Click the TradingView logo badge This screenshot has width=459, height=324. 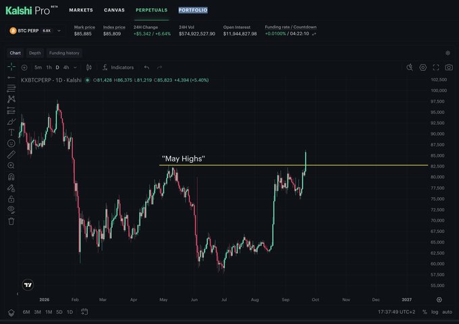[x=28, y=285]
